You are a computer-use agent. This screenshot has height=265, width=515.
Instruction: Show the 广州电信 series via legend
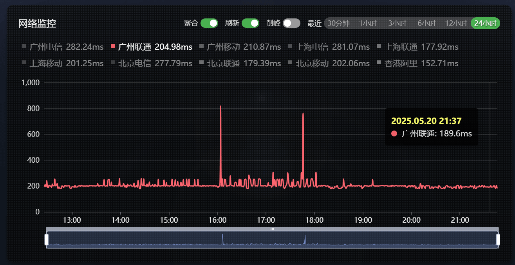pos(63,47)
